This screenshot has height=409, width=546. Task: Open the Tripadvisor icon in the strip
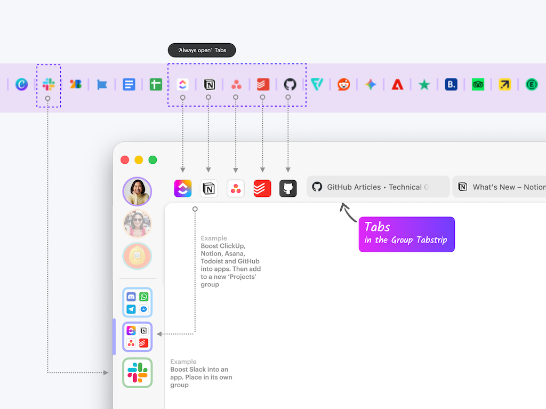[x=478, y=84]
